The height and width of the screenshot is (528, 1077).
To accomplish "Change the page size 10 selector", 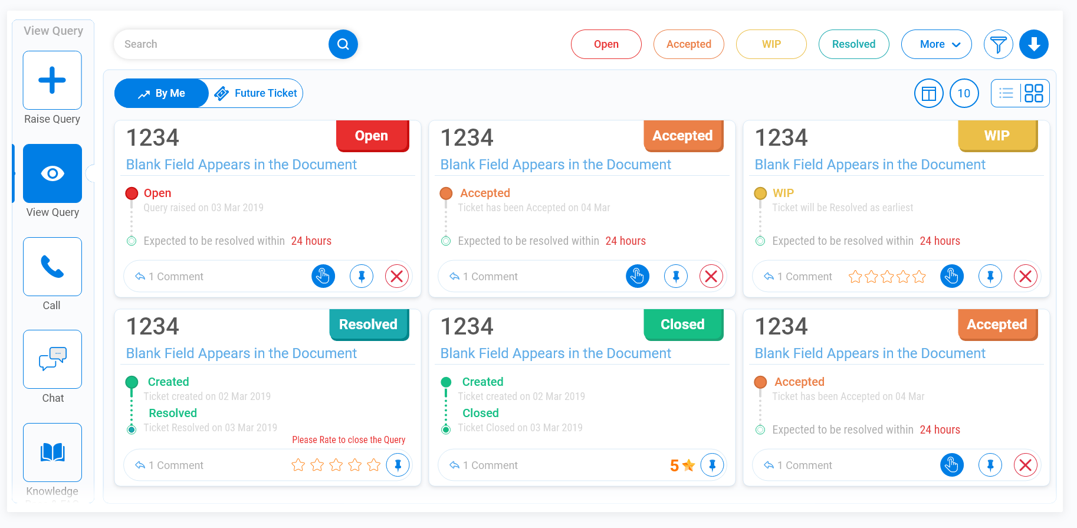I will [964, 93].
